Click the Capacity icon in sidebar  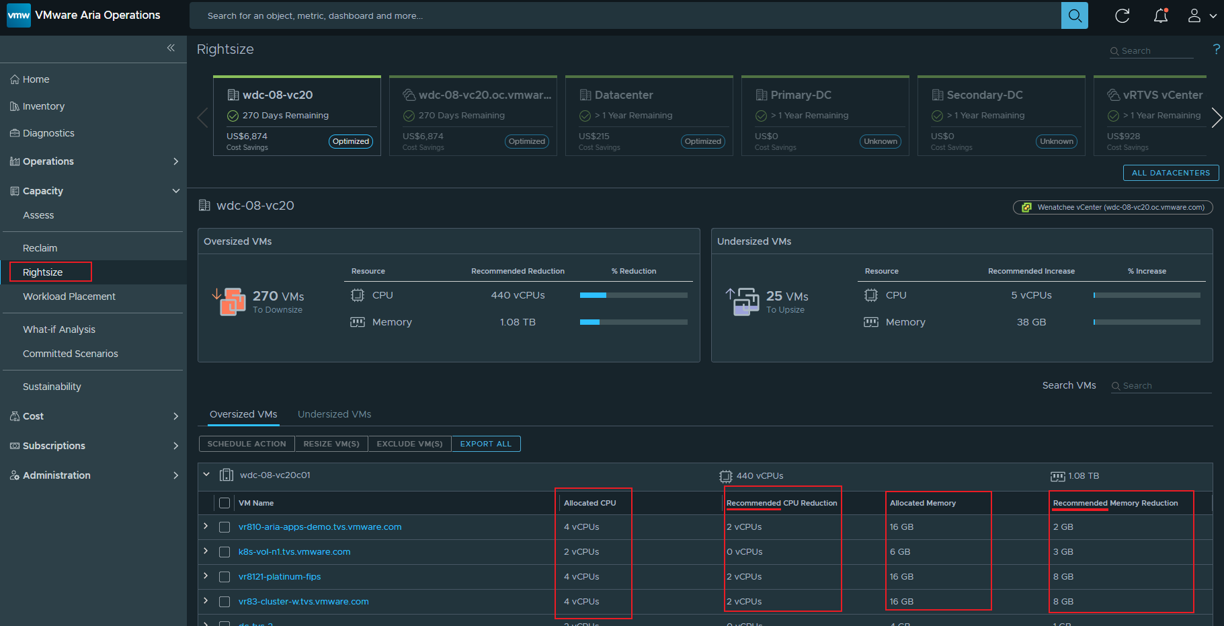click(x=15, y=191)
